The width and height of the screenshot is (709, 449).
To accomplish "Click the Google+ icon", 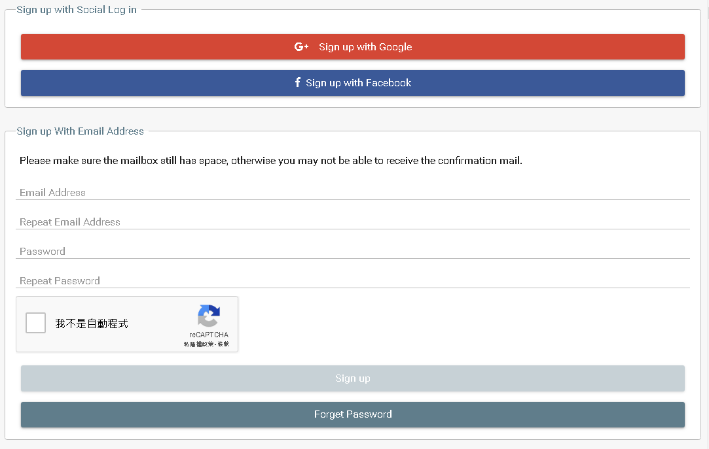I will click(x=301, y=47).
